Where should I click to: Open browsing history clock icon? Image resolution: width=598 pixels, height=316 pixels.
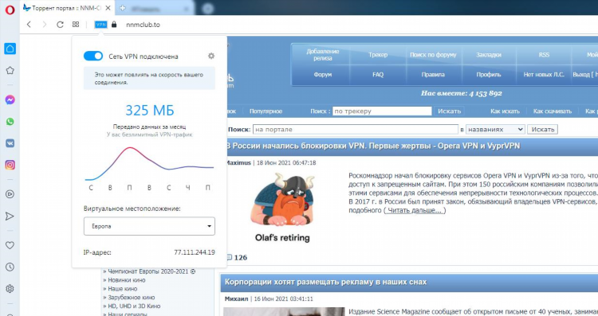(x=10, y=267)
